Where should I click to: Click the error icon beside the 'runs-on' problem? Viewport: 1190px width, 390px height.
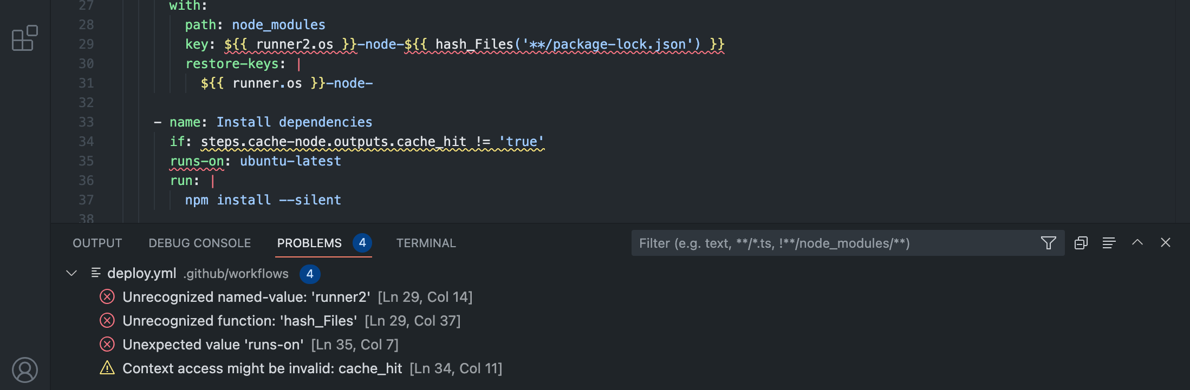(108, 344)
